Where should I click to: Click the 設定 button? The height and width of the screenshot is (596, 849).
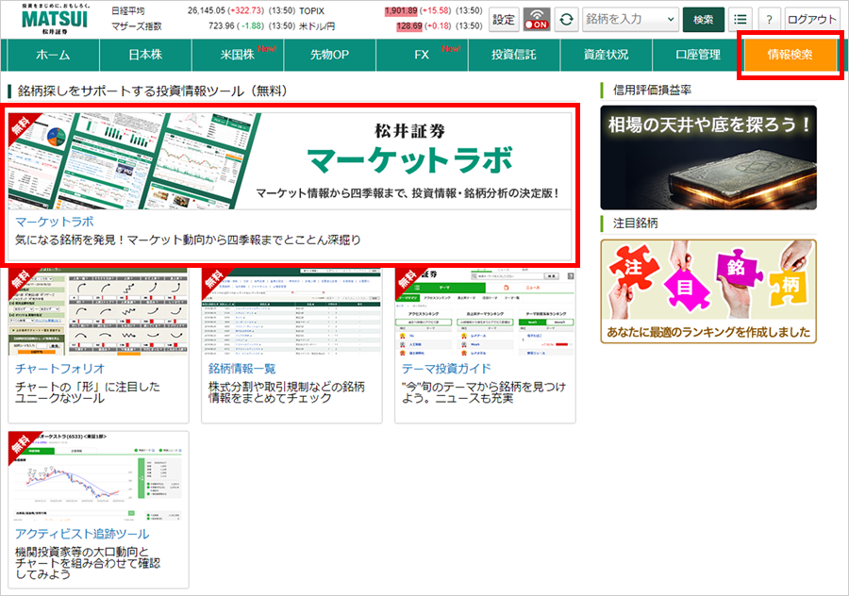tap(504, 20)
